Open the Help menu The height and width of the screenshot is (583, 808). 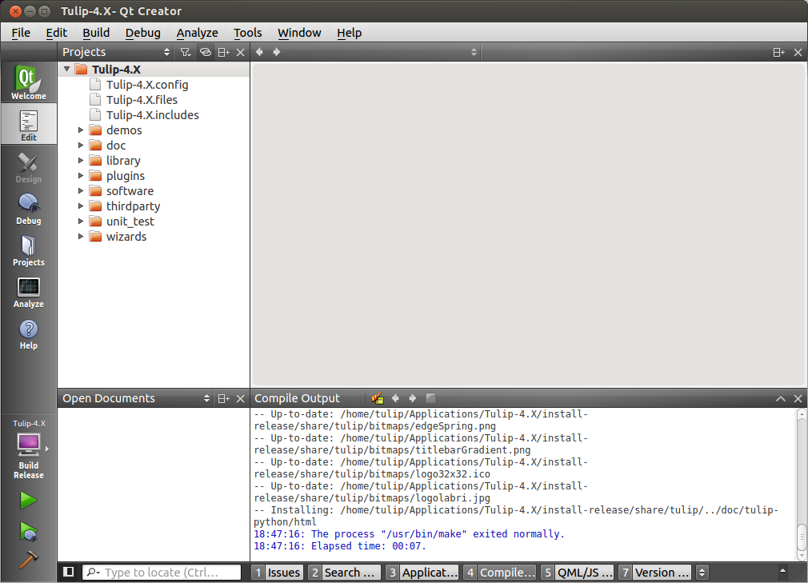point(350,33)
